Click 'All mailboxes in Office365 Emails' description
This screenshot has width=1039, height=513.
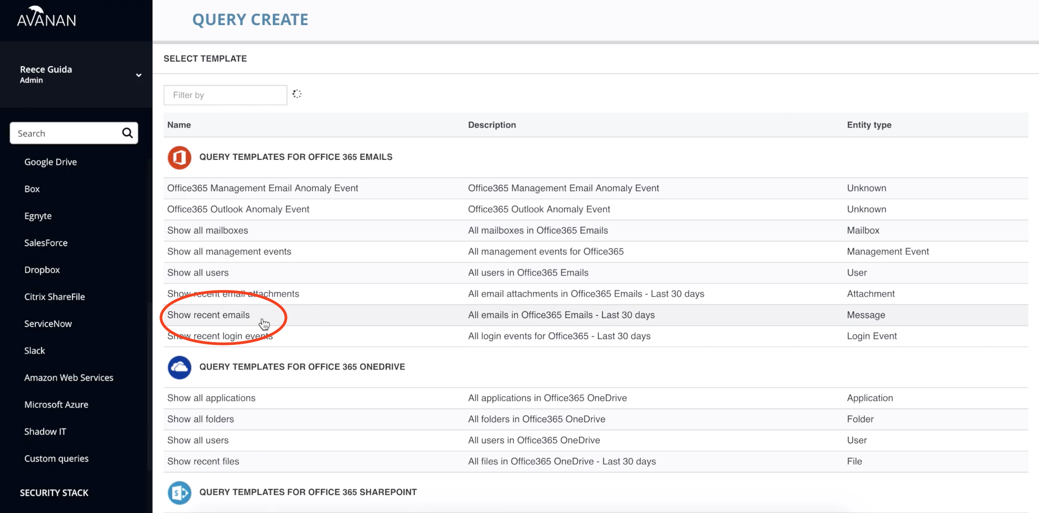click(x=538, y=230)
